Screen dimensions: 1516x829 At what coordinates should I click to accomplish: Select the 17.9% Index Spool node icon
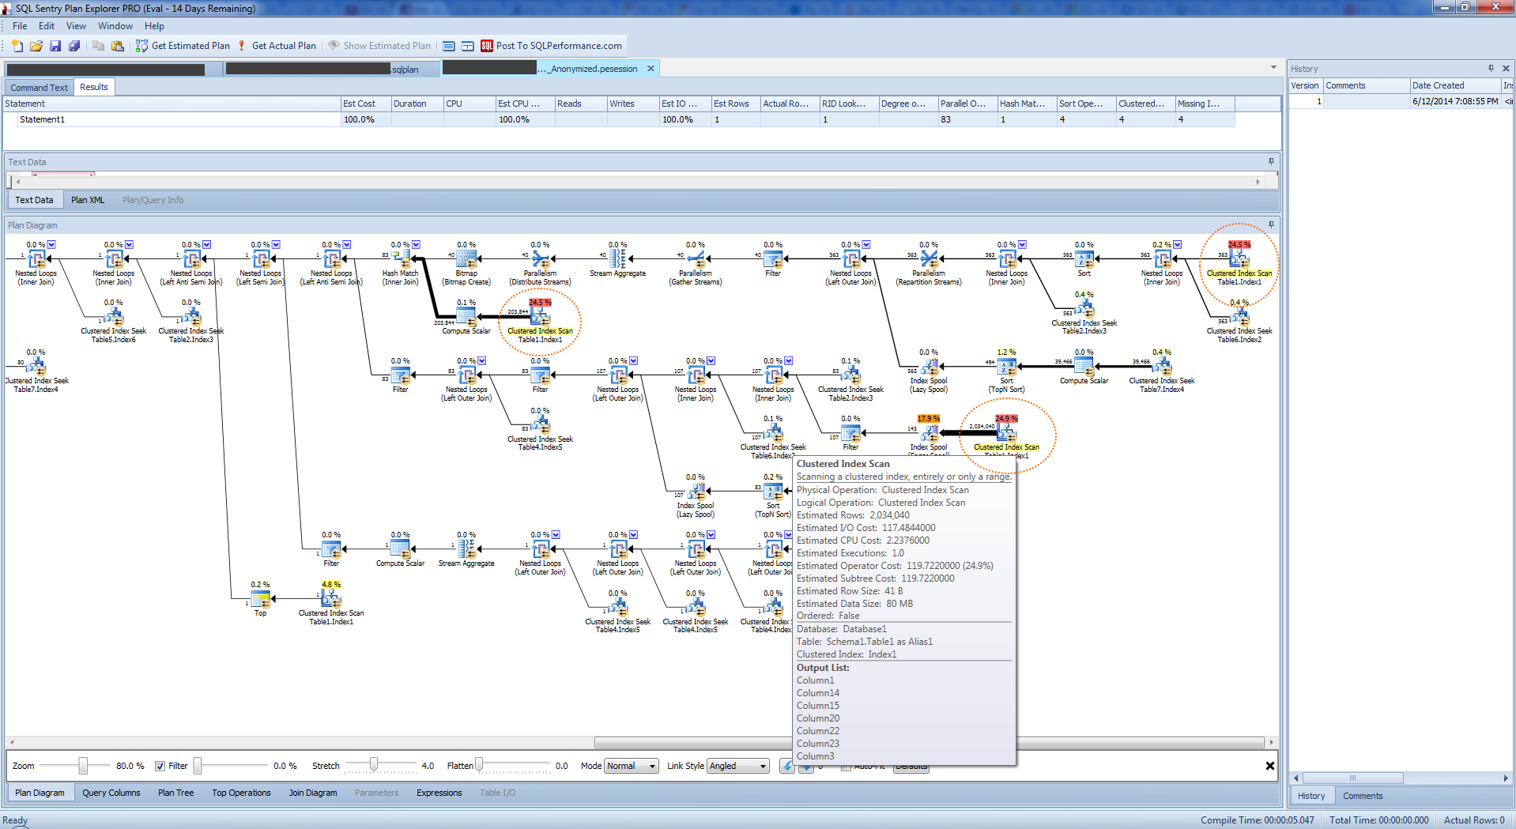(930, 433)
